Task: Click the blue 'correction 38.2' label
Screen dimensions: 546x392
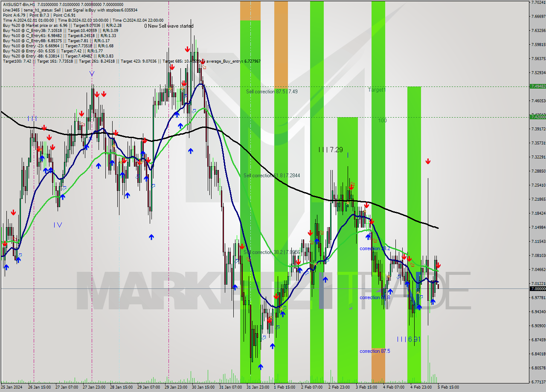Action: 375,248
